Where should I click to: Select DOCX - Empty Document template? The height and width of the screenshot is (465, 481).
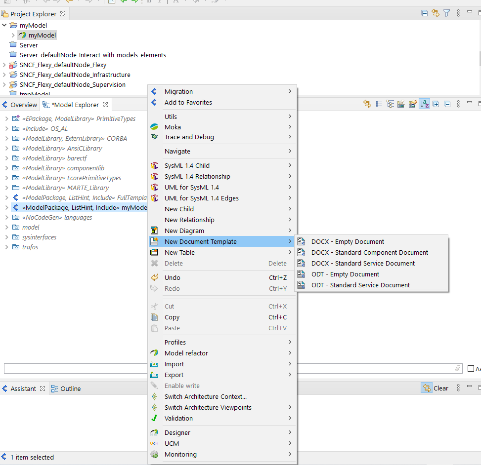coord(371,242)
